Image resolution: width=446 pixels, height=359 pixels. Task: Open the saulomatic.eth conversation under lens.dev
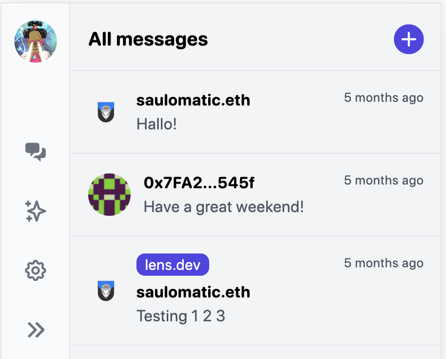193,292
